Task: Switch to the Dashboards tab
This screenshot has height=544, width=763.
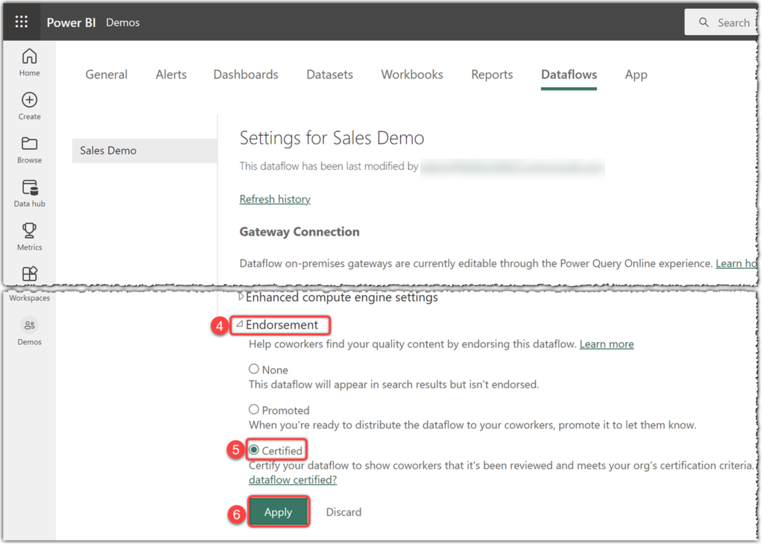Action: pos(246,75)
